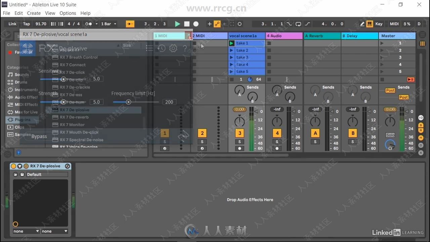Select the B Delay track header
The width and height of the screenshot is (430, 242).
coord(359,36)
